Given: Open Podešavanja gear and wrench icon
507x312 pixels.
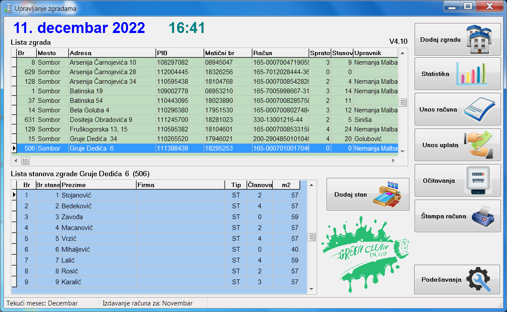Looking at the screenshot, I should [479, 279].
